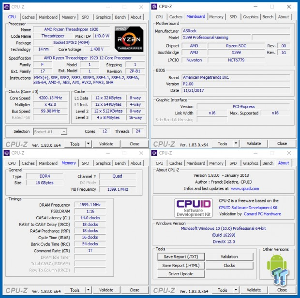Open Tools dropdown arrow in CPU window
The height and width of the screenshot is (298, 300).
88,144
